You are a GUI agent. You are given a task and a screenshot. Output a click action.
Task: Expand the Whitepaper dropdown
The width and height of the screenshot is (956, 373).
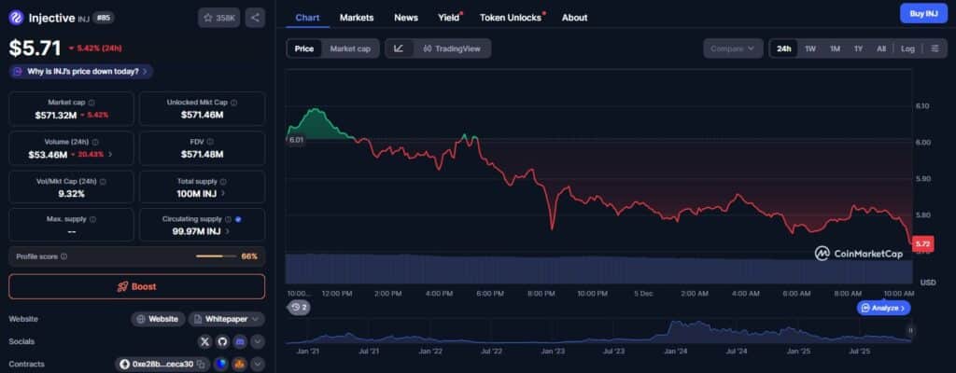pos(226,319)
